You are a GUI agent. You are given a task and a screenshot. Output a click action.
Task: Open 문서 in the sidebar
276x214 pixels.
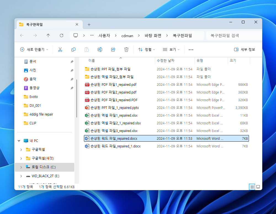(x=33, y=61)
